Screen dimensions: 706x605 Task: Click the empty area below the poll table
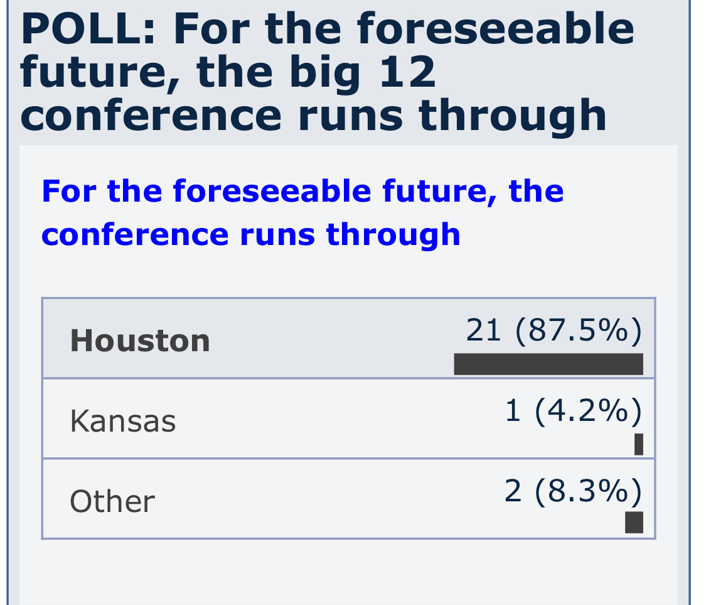(348, 572)
